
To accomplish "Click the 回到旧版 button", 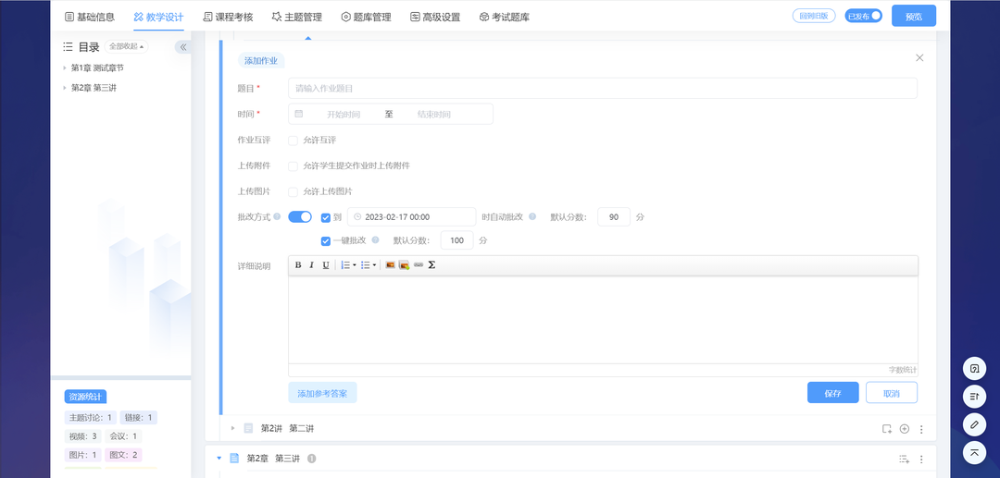I will click(x=814, y=16).
